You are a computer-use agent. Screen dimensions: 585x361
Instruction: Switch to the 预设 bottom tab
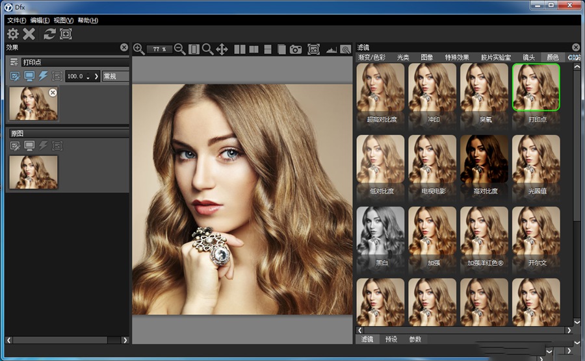(x=391, y=339)
